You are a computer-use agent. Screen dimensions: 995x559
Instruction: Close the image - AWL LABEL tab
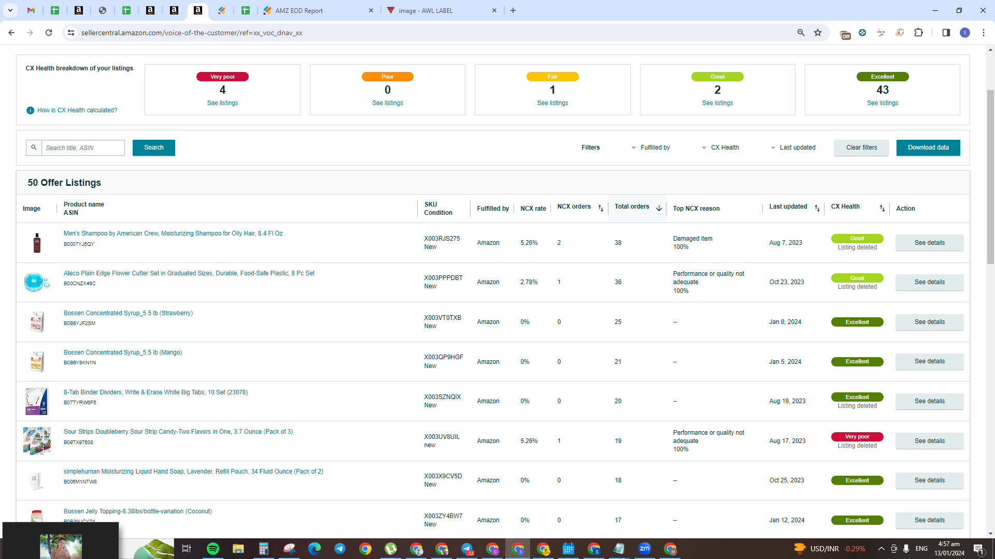(x=494, y=10)
